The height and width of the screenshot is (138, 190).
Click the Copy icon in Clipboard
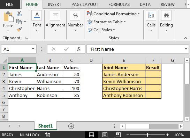pyautogui.click(x=19, y=22)
